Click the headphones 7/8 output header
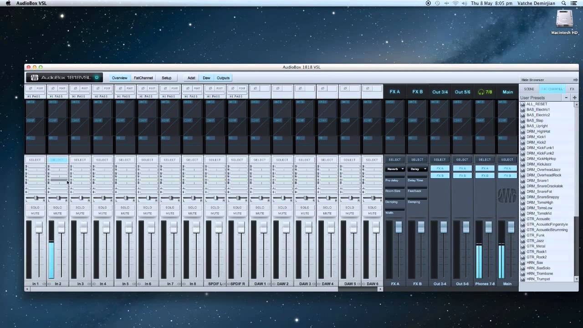Image resolution: width=583 pixels, height=328 pixels. click(x=485, y=92)
